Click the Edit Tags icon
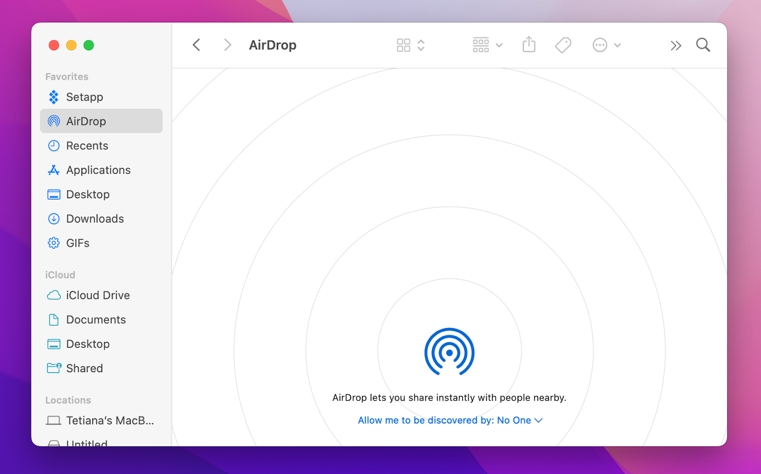The width and height of the screenshot is (761, 474). (563, 45)
